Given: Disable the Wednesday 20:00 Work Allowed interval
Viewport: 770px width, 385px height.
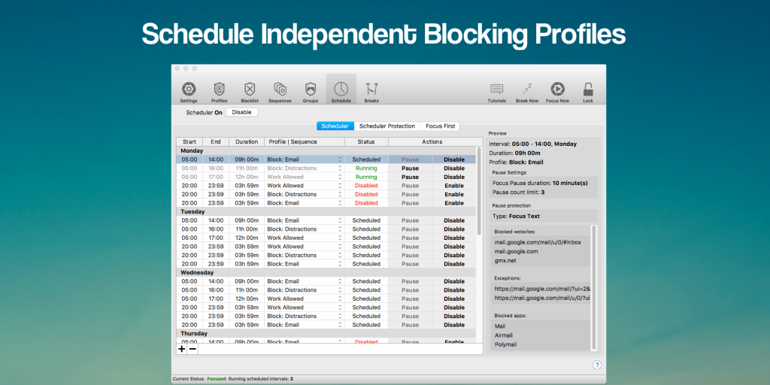Looking at the screenshot, I should point(453,308).
